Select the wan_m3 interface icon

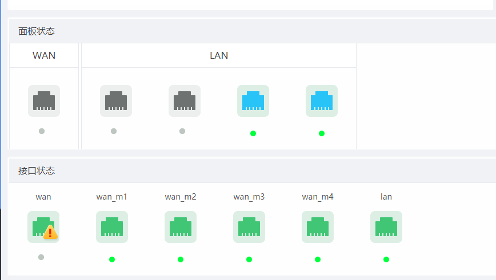click(x=249, y=227)
